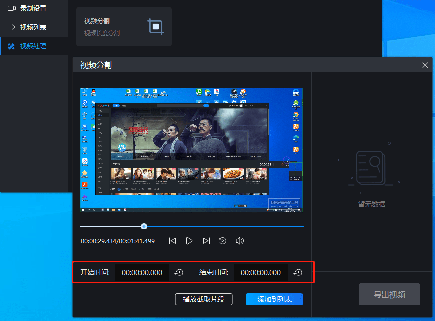Click the 开始时间 input field
Viewport: 435px width, 321px height.
coord(142,272)
